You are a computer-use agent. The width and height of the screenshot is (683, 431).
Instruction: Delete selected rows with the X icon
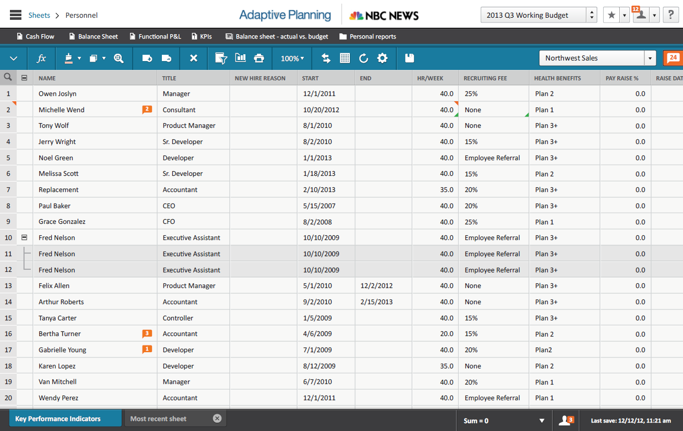(x=193, y=58)
